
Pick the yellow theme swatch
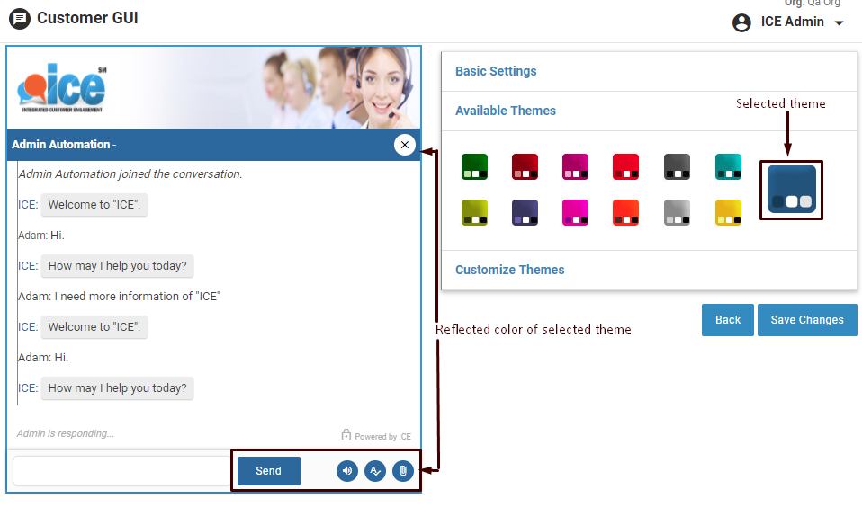pyautogui.click(x=728, y=212)
